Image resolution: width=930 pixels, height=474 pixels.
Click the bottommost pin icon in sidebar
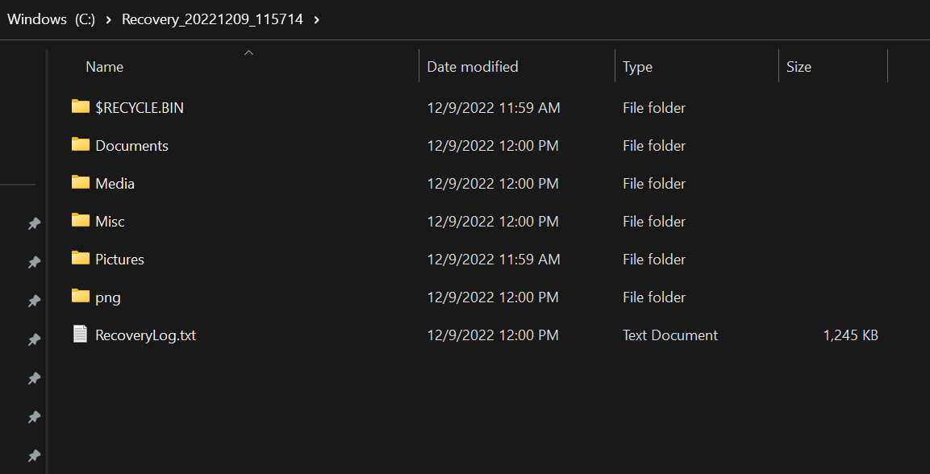pyautogui.click(x=34, y=455)
